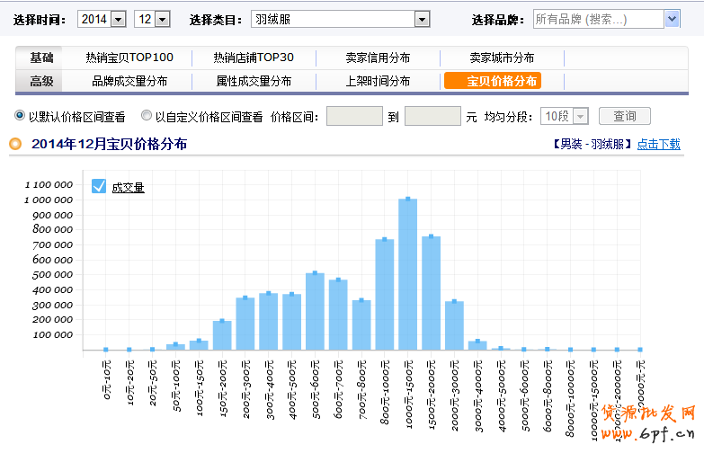This screenshot has width=704, height=453.
Task: Select 以自定义价格区间查看 radio button
Action: (147, 116)
